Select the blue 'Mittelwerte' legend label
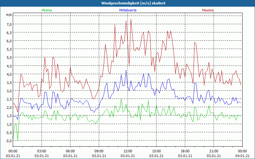Image resolution: width=255 pixels, height=159 pixels. (x=128, y=10)
